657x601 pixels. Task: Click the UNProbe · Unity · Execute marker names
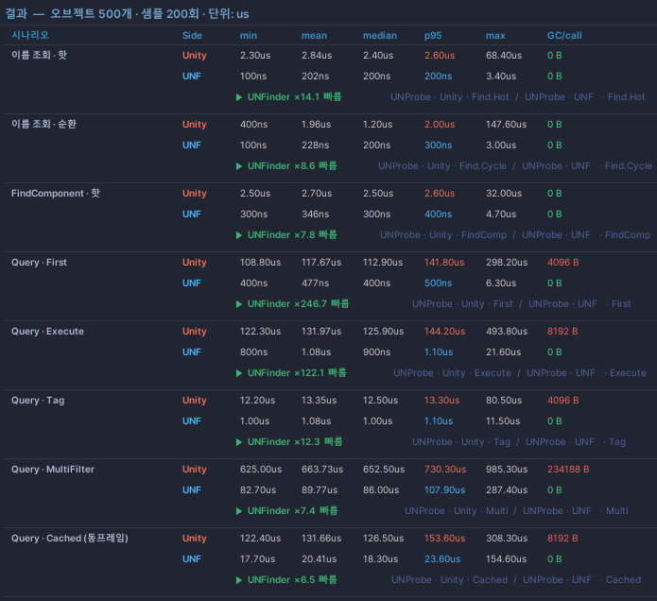452,373
